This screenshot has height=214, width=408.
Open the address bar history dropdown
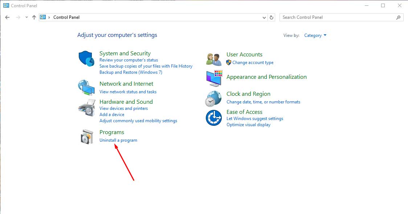[x=264, y=17]
